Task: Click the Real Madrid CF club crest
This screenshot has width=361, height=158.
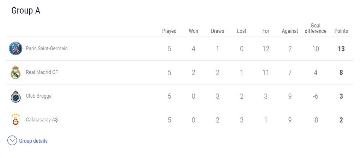Action: tap(15, 72)
